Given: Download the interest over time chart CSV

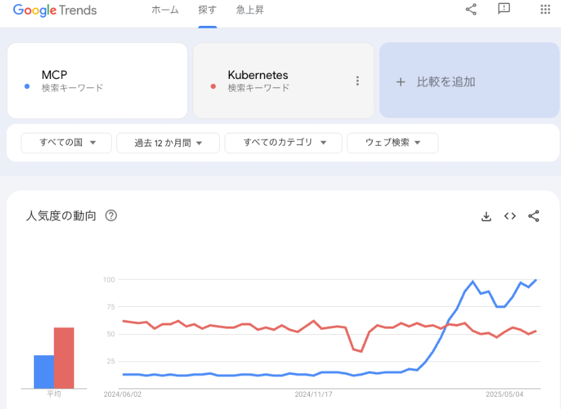Looking at the screenshot, I should [486, 216].
